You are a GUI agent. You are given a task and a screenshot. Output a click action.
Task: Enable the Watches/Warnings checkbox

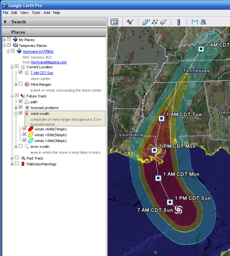click(16, 163)
